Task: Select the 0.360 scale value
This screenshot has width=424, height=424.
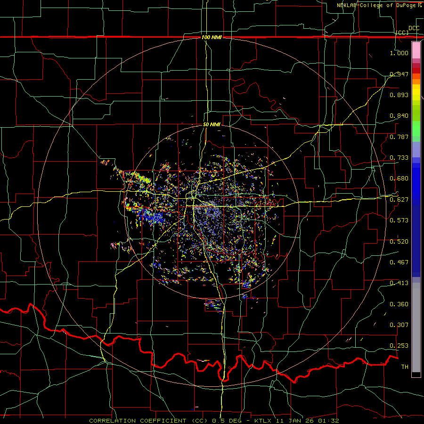Action: click(399, 304)
